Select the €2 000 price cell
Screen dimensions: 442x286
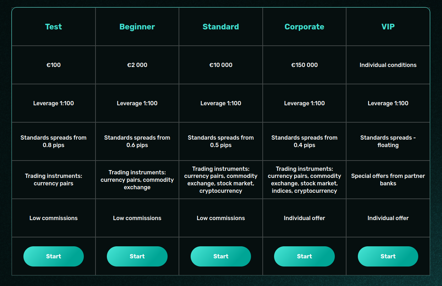[137, 65]
